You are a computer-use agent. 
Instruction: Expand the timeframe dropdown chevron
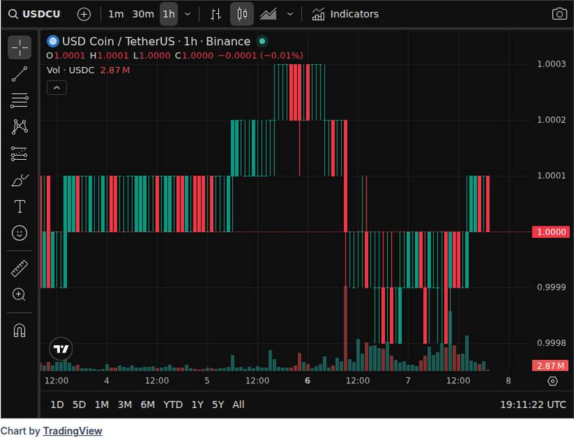coord(188,15)
